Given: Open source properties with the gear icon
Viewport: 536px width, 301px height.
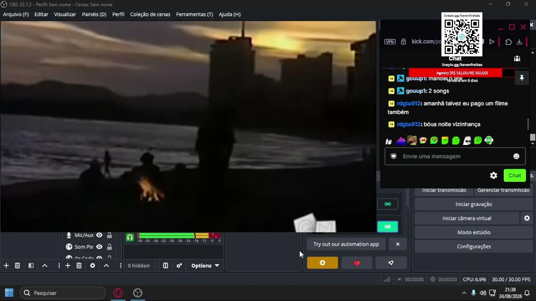Looking at the screenshot, I should (x=93, y=265).
